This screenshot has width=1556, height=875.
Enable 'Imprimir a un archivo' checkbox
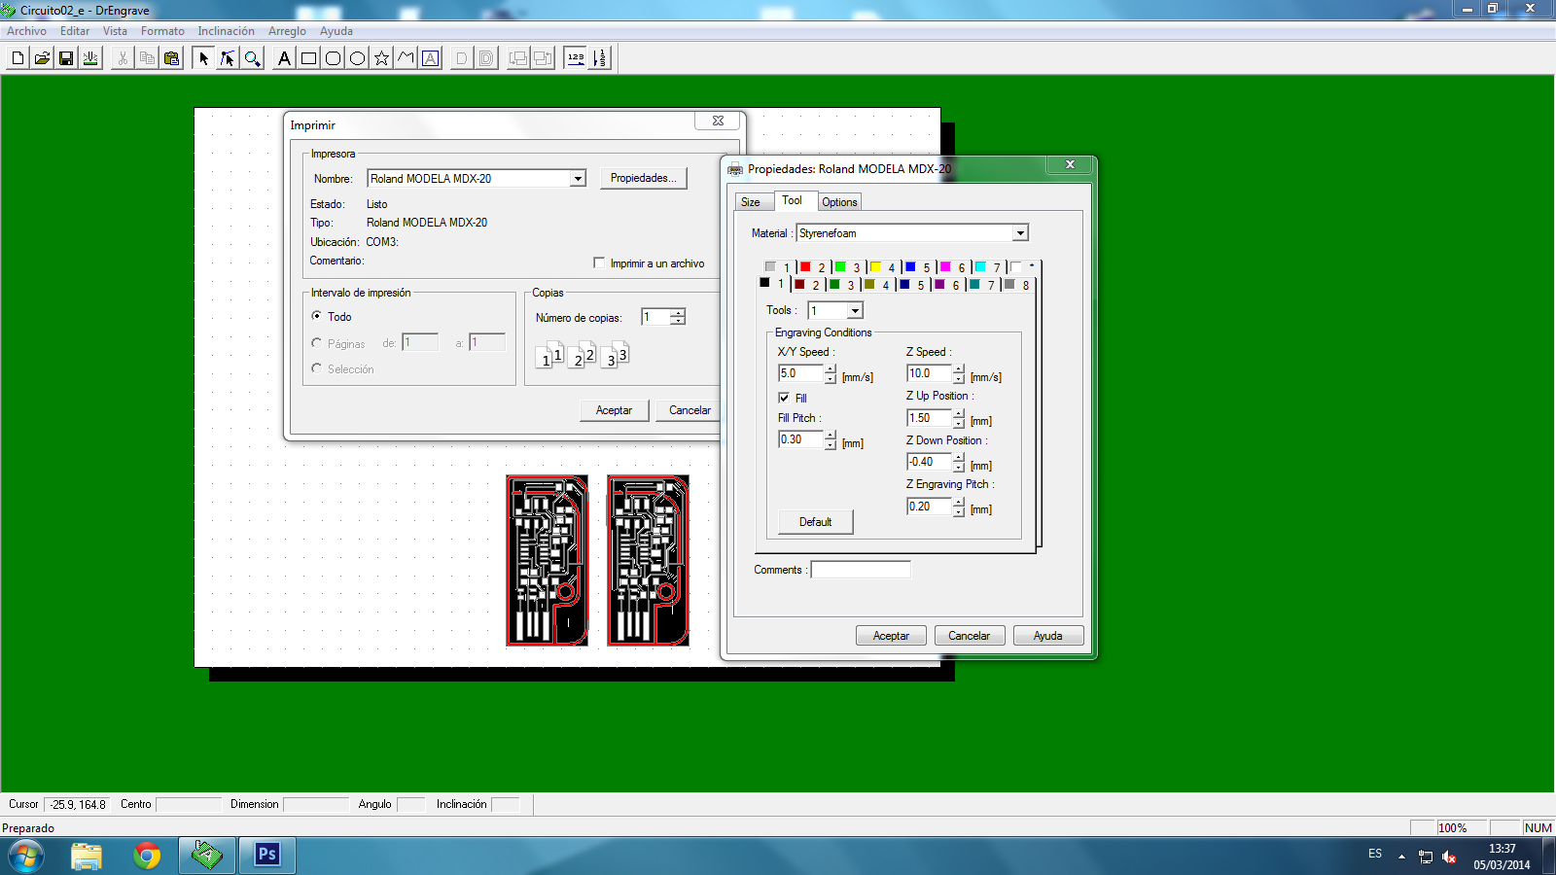coord(599,262)
